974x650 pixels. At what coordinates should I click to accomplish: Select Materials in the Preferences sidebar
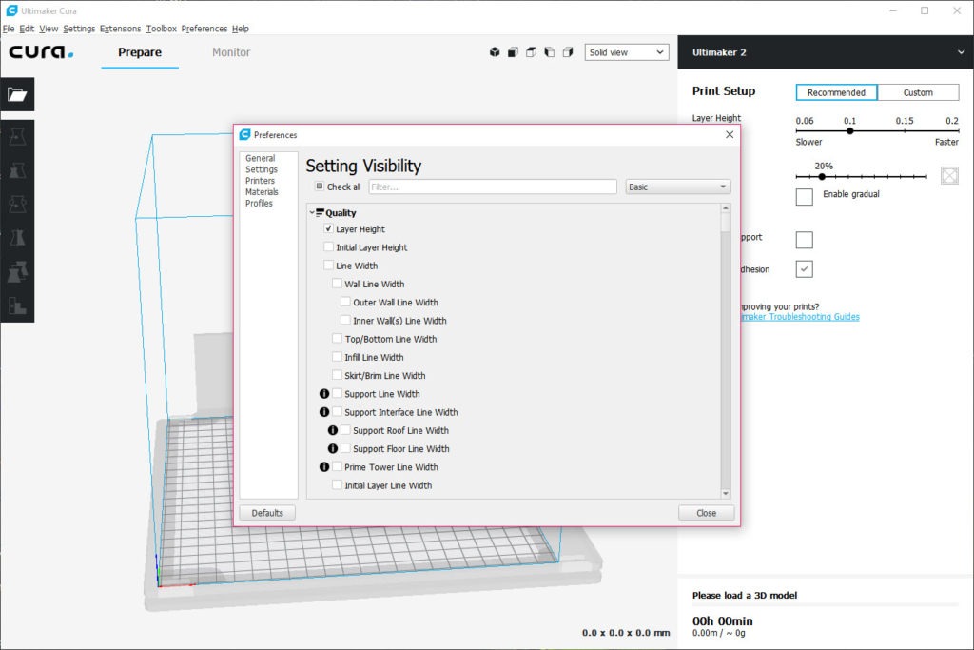262,192
